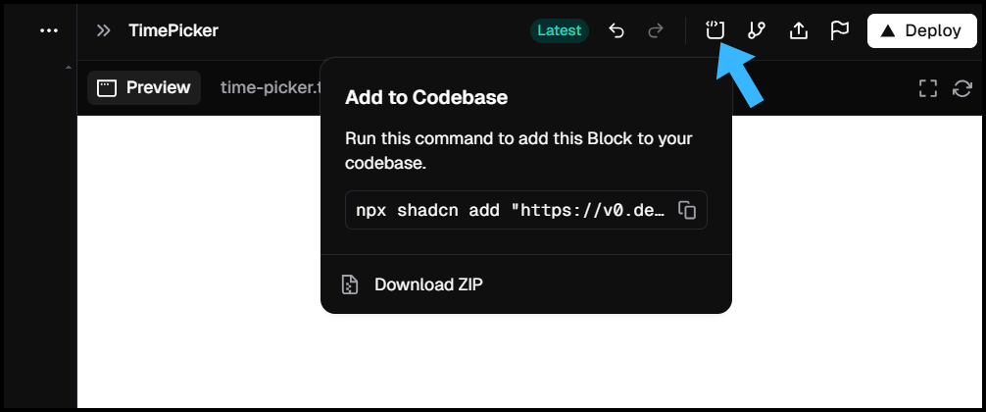
Task: Click the small up caret at left panel
Action: pos(68,68)
